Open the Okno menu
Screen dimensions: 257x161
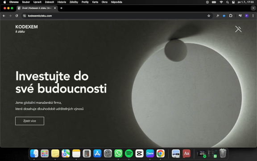(104, 2)
